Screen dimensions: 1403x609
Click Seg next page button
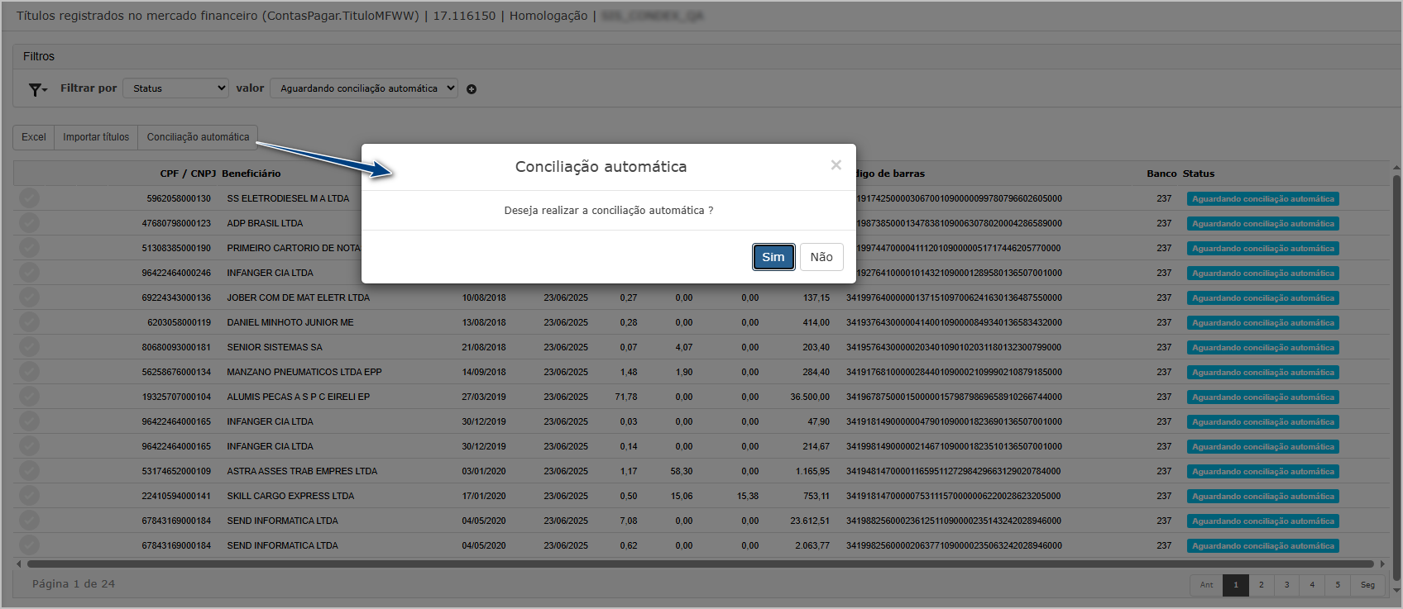tap(1367, 585)
